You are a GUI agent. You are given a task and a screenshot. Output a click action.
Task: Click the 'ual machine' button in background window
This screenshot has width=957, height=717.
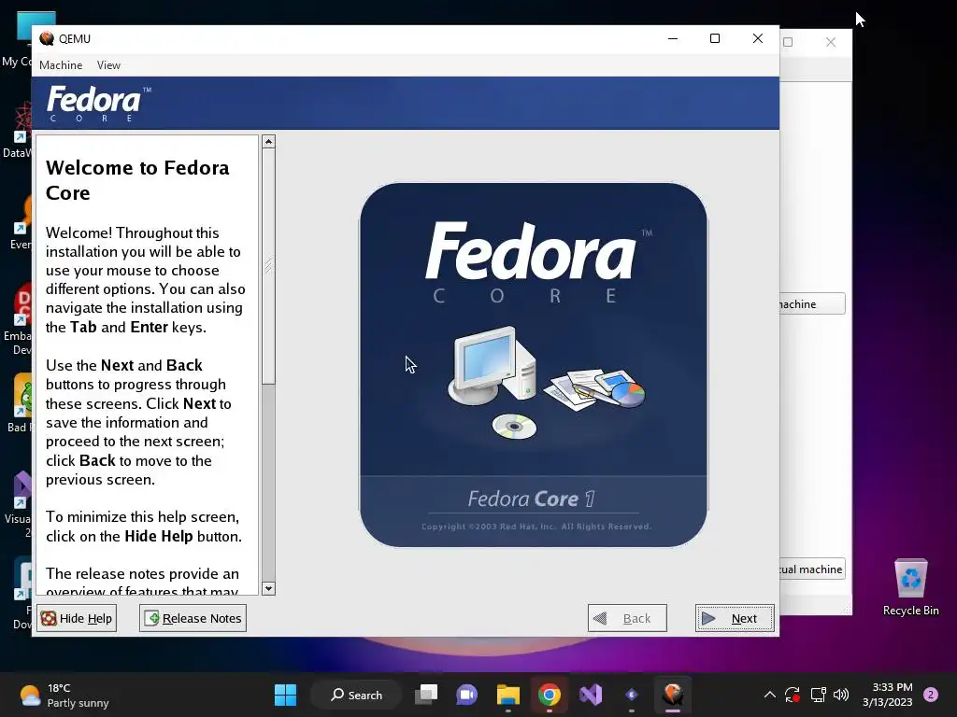tap(812, 569)
